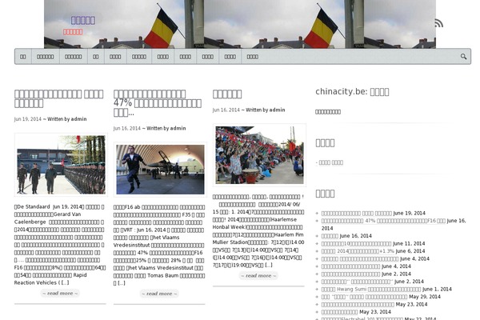Click read more under Tomas Baum excerpt
480x320 pixels.
pyautogui.click(x=159, y=294)
